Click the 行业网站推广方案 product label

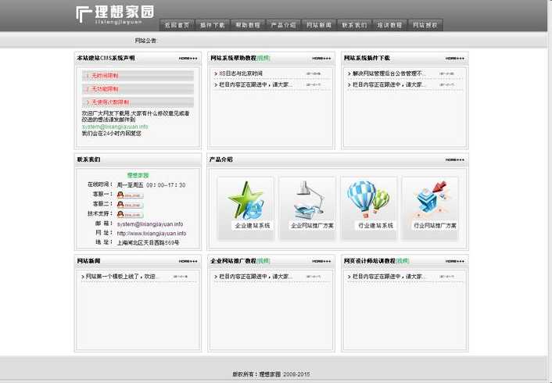[x=436, y=226]
